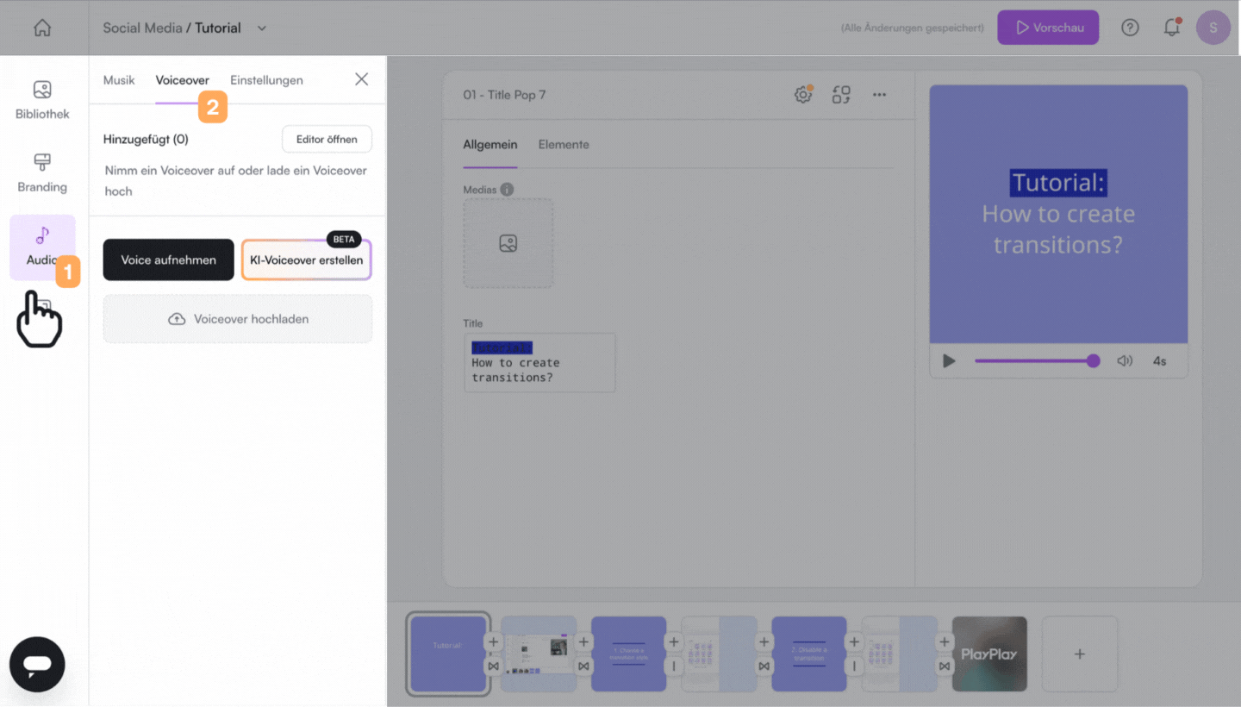Add slide after 'Choose a transition style'
Image resolution: width=1241 pixels, height=707 pixels.
click(x=674, y=642)
